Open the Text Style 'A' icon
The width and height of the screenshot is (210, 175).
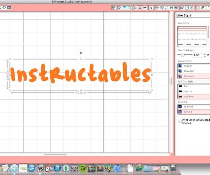(x=151, y=8)
